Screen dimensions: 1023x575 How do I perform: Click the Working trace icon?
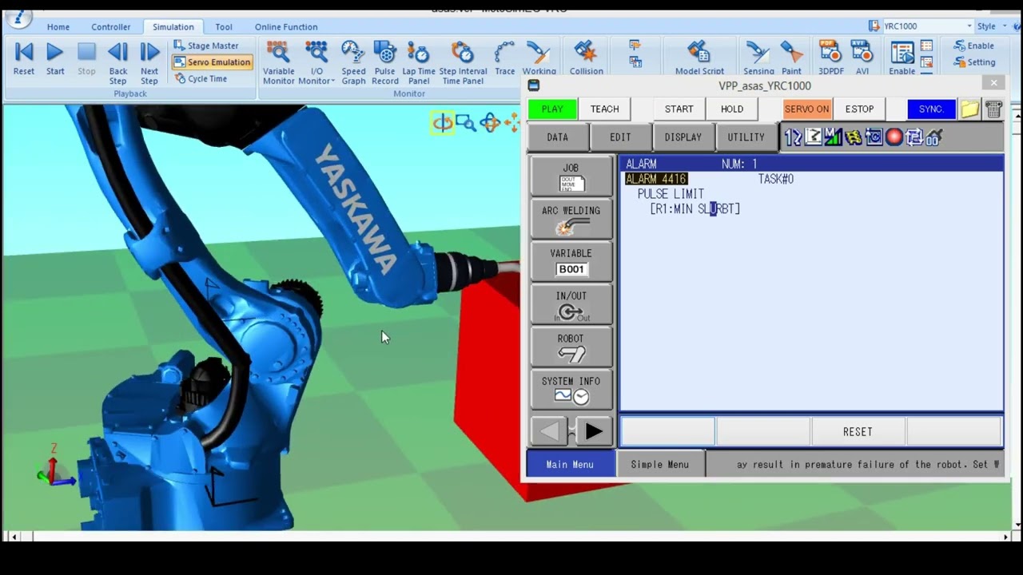tap(539, 59)
